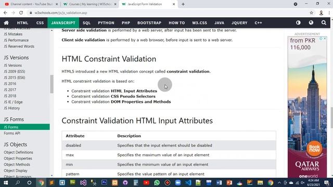The width and height of the screenshot is (333, 187).
Task: Toggle dark mode contrast icon
Action: click(298, 23)
